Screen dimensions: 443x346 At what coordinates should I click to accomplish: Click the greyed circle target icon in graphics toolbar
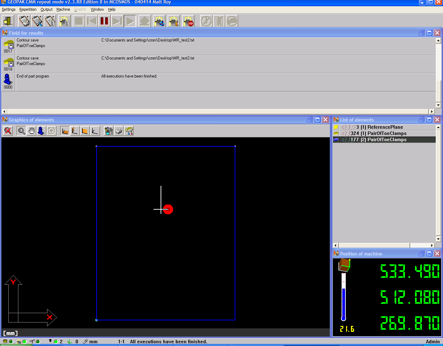coord(52,131)
